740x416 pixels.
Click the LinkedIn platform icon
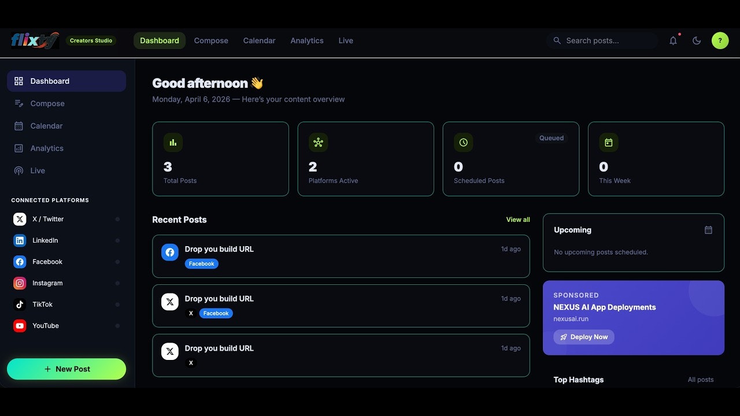[x=20, y=240]
